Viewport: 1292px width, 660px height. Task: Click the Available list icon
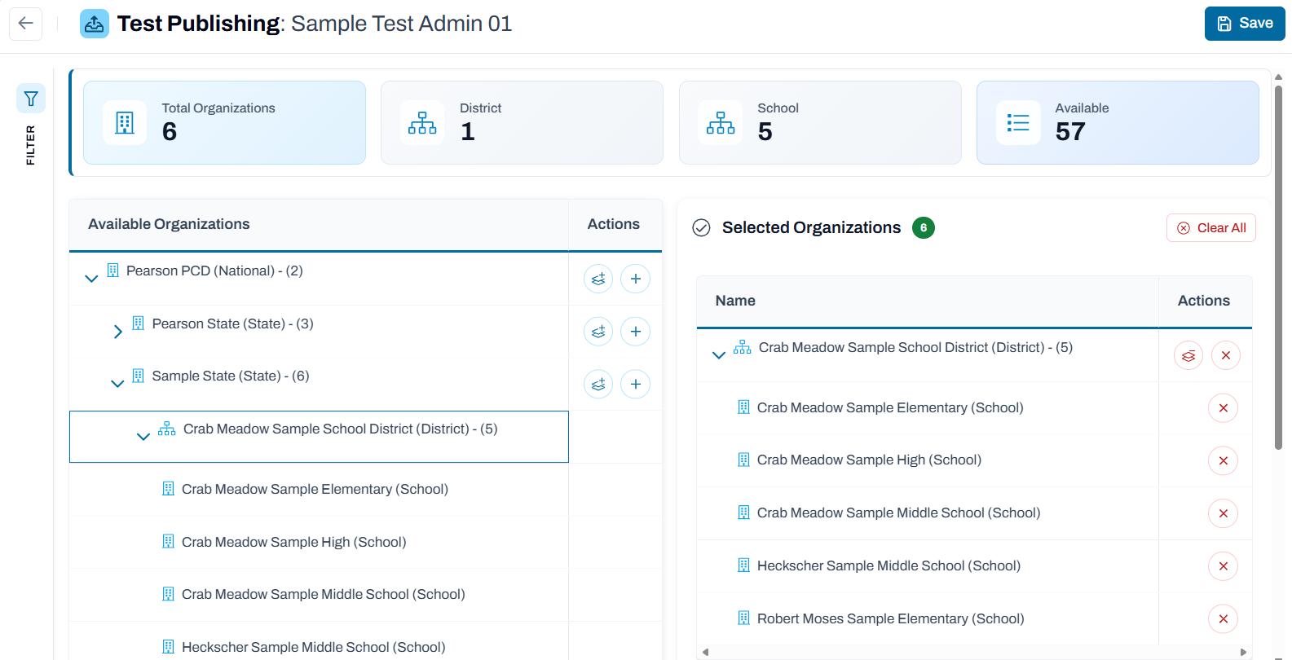(x=1018, y=123)
